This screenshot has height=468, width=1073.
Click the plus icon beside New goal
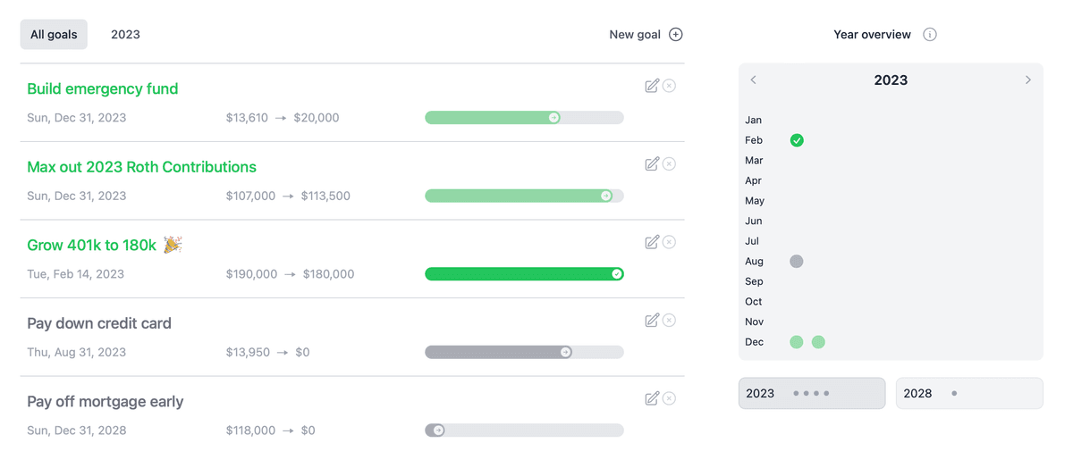point(676,35)
